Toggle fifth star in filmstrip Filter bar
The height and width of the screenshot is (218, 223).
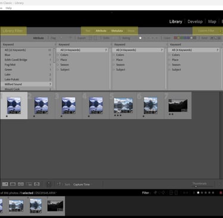213,192
